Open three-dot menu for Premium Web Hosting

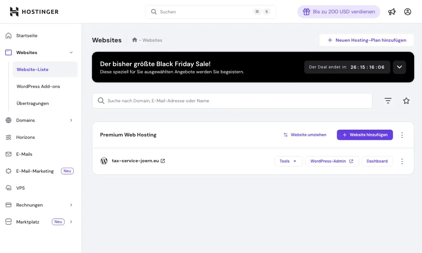[402, 135]
